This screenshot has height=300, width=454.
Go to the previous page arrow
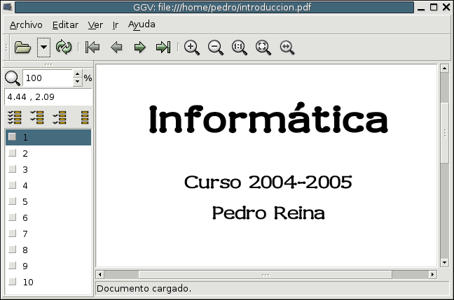116,48
